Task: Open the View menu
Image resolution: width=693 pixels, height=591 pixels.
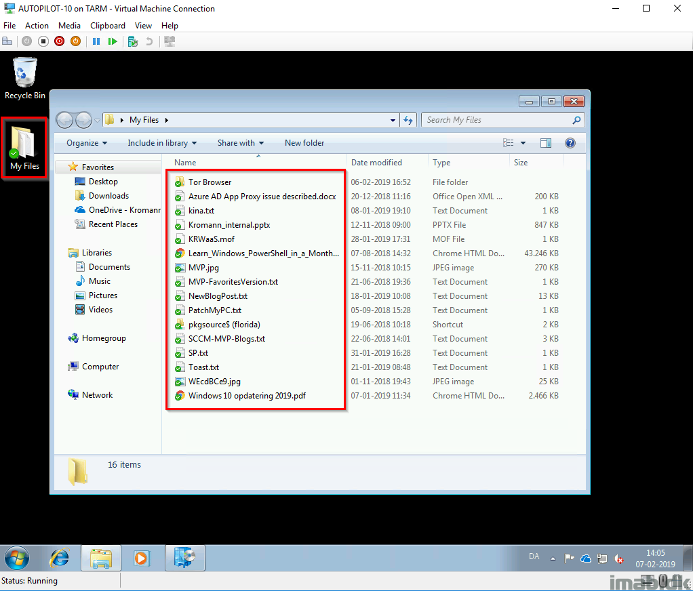Action: coord(143,26)
